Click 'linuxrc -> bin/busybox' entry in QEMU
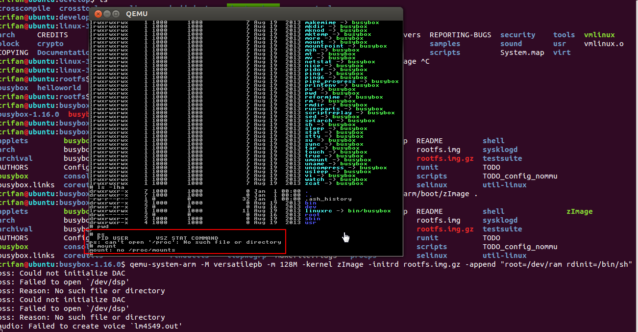Viewport: 638px width, 332px height. (x=347, y=211)
